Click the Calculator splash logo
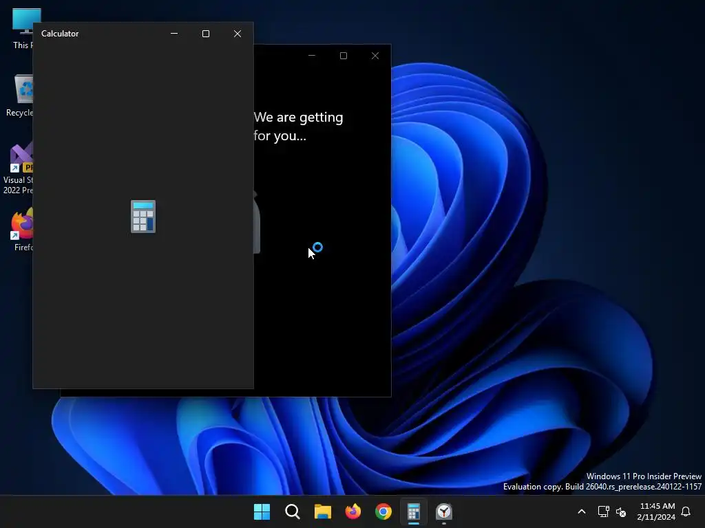Image resolution: width=705 pixels, height=528 pixels. pyautogui.click(x=143, y=217)
